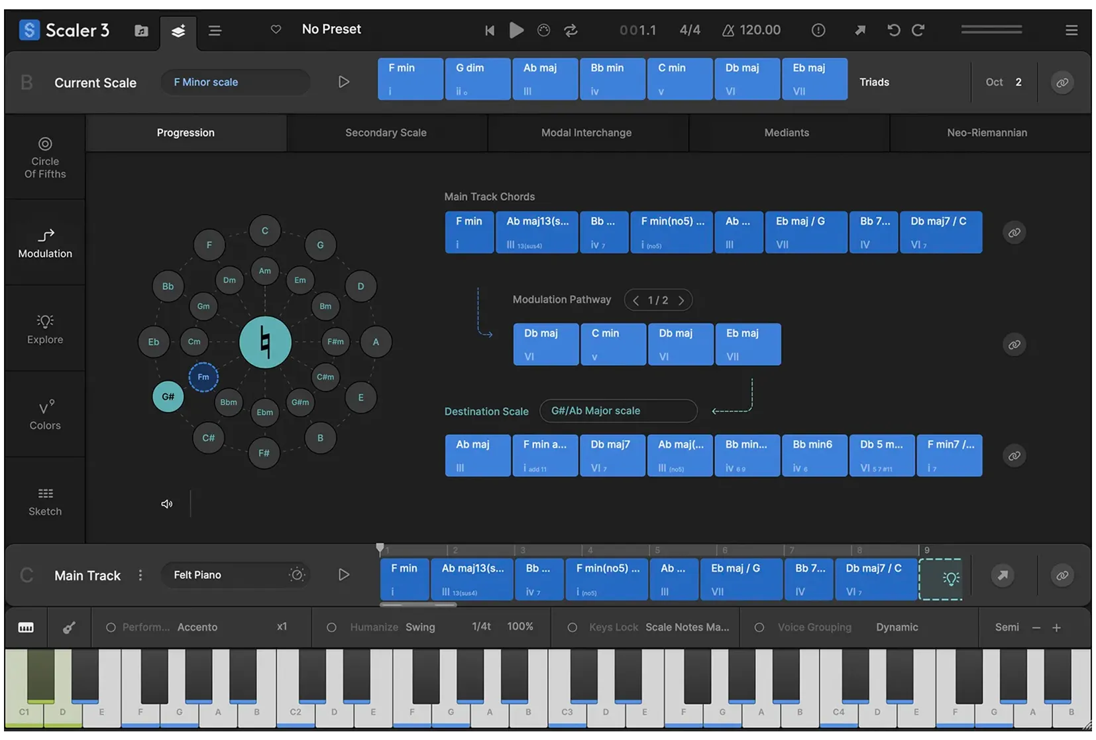Image resolution: width=1096 pixels, height=740 pixels.
Task: Preview the Current Scale with play icon
Action: pos(343,82)
